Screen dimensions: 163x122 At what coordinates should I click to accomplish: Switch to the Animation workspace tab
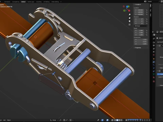(7, 2)
